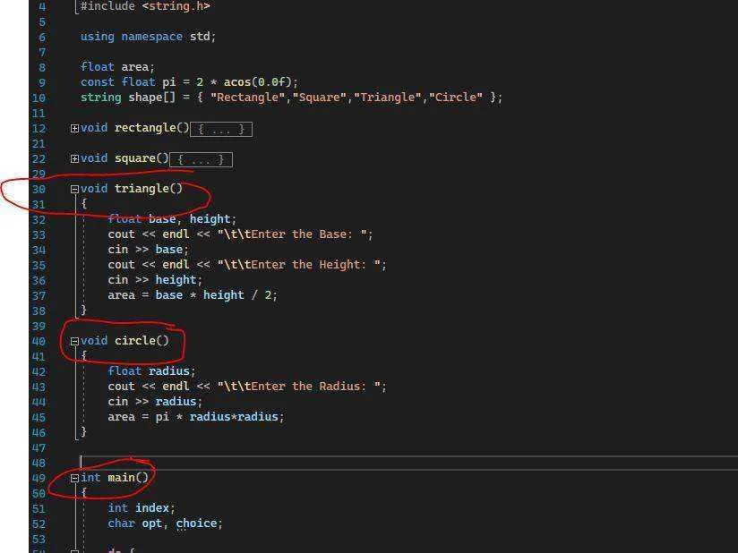
Task: Collapse the main() function block
Action: (x=74, y=478)
